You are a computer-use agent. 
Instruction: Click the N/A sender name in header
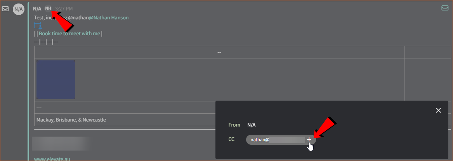pyautogui.click(x=37, y=9)
